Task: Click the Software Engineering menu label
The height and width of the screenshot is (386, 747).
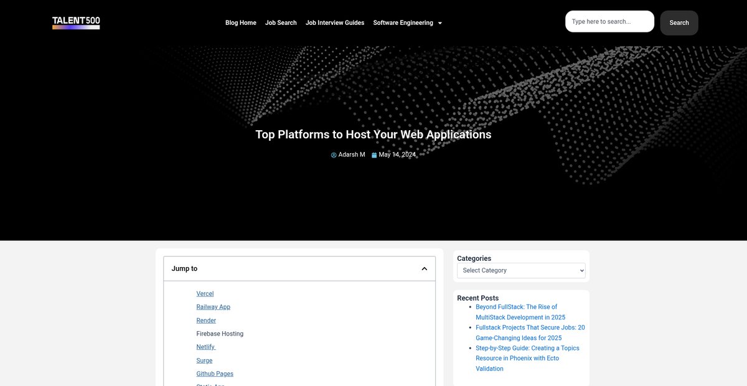Action: tap(403, 23)
